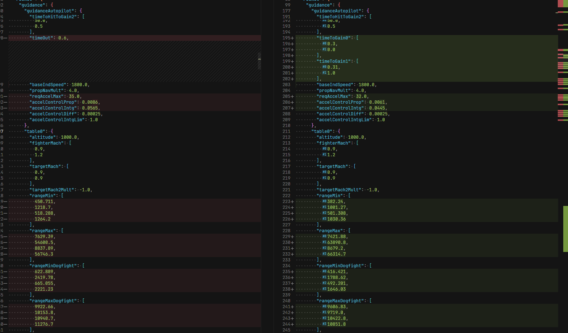This screenshot has height=333, width=568.
Task: Click the reqAccelMax value 32.0 in right pane
Action: click(x=361, y=96)
